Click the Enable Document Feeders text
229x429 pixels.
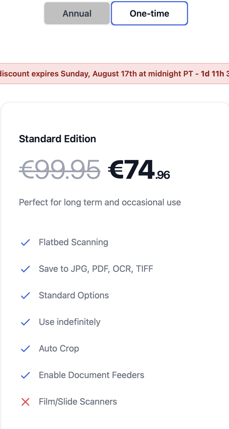(92, 375)
